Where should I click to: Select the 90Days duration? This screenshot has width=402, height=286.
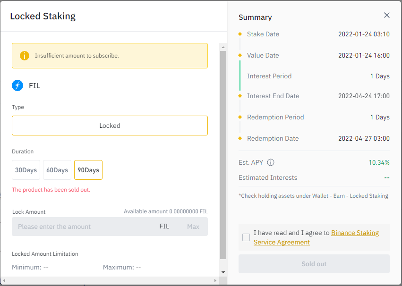[88, 170]
